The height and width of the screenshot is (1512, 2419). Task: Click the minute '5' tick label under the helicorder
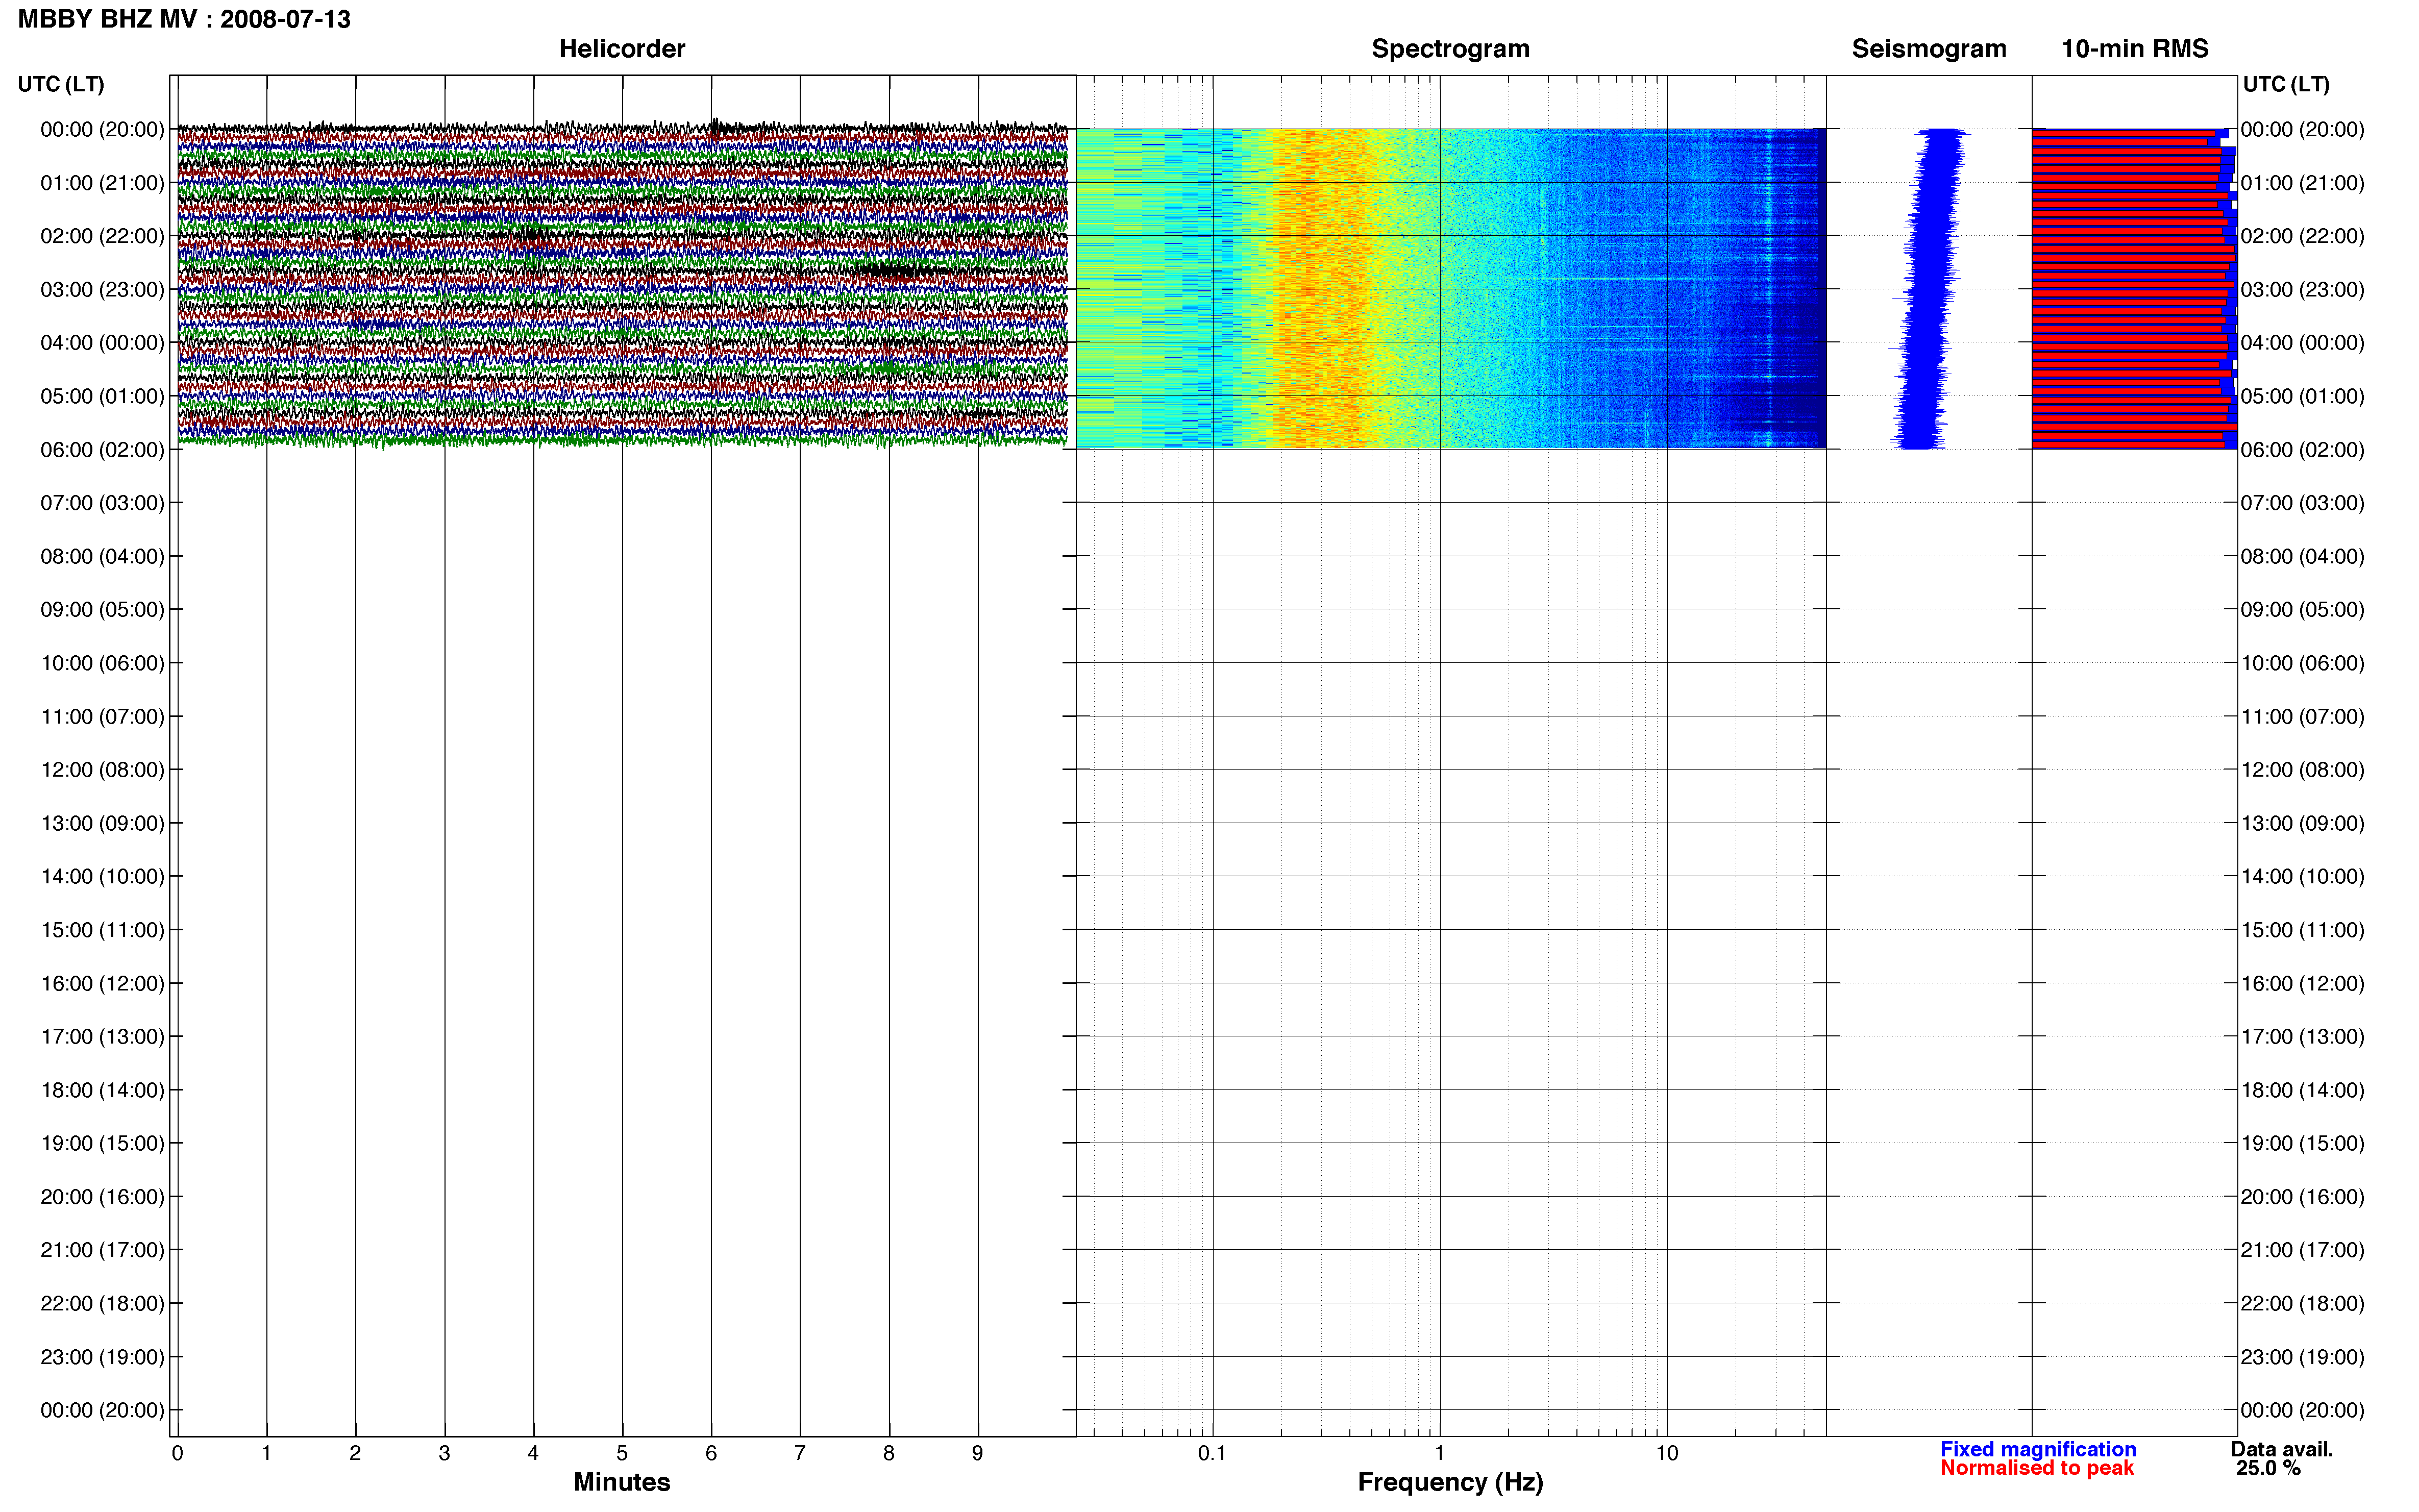point(622,1453)
